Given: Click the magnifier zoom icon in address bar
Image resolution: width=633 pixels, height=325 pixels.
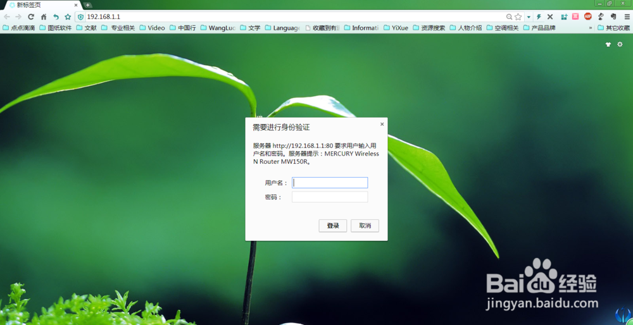Looking at the screenshot, I should [510, 17].
